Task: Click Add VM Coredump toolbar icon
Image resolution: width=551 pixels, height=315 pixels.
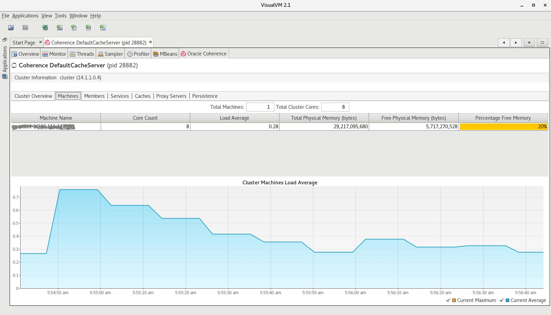Action: tap(74, 28)
